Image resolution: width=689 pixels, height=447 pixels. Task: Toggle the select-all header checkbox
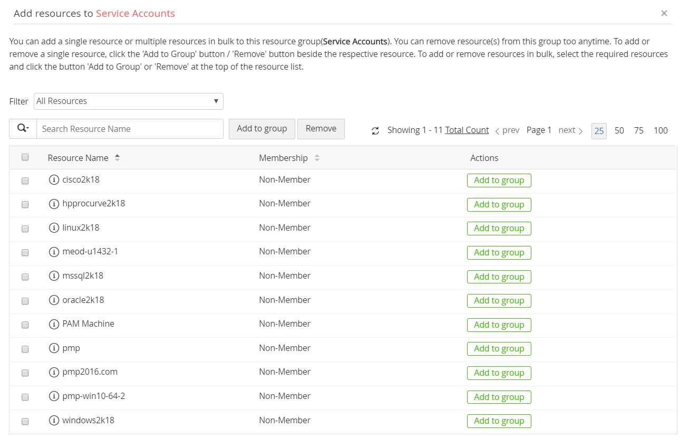point(25,157)
